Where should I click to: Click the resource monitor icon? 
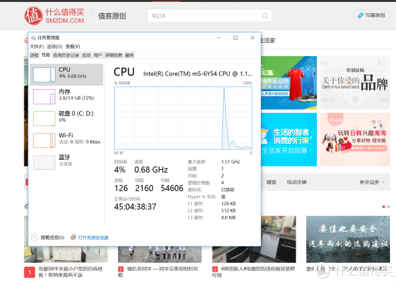[x=73, y=237]
